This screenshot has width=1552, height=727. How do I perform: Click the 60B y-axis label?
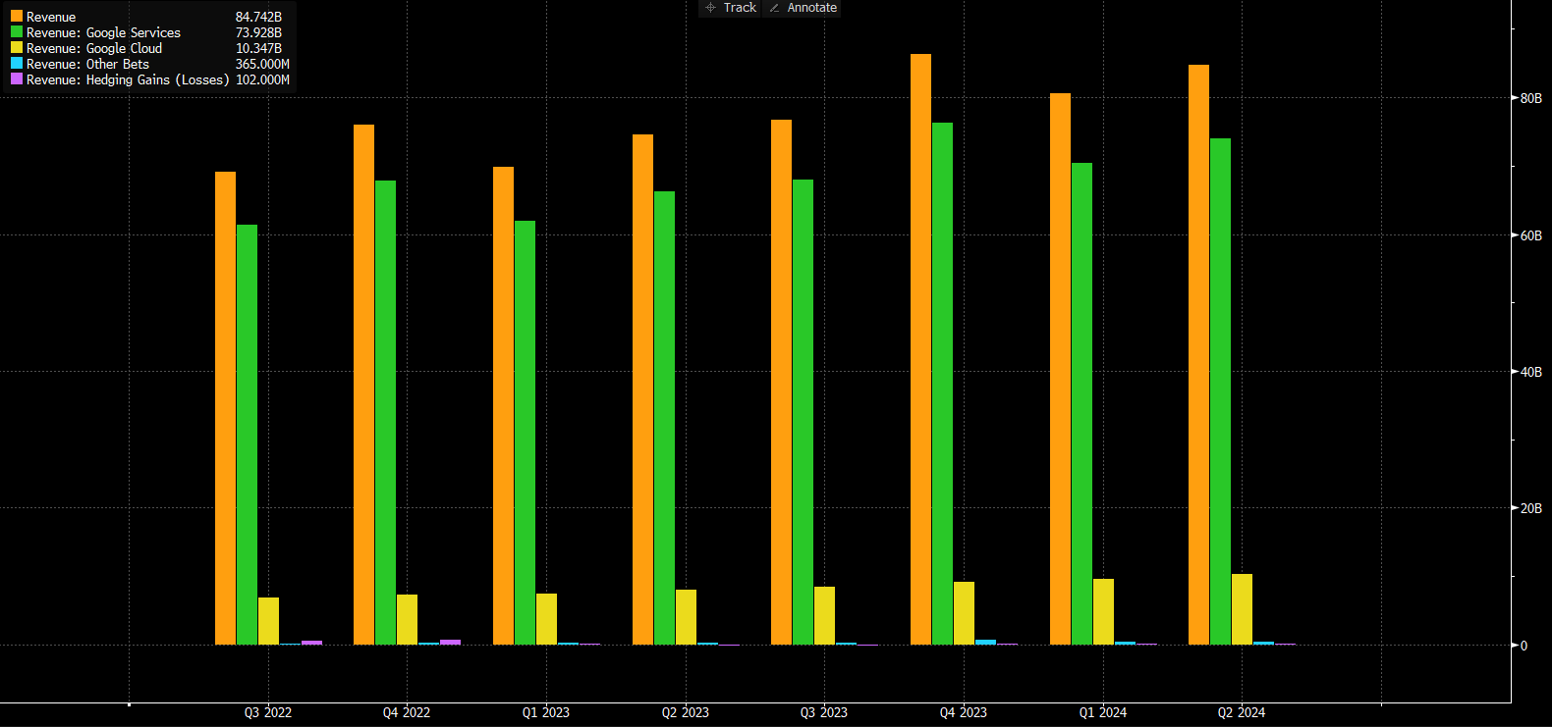point(1531,235)
